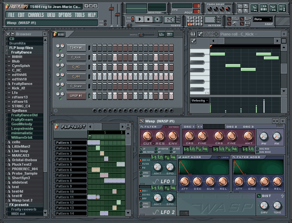The width and height of the screenshot is (292, 223).
Task: Click the piano roll slide/line tool icon
Action: 211,34
